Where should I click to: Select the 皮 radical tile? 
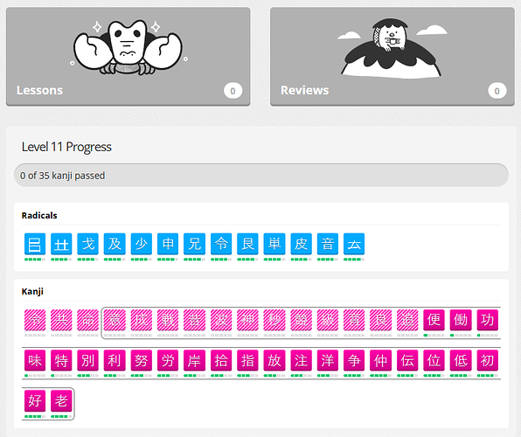301,244
